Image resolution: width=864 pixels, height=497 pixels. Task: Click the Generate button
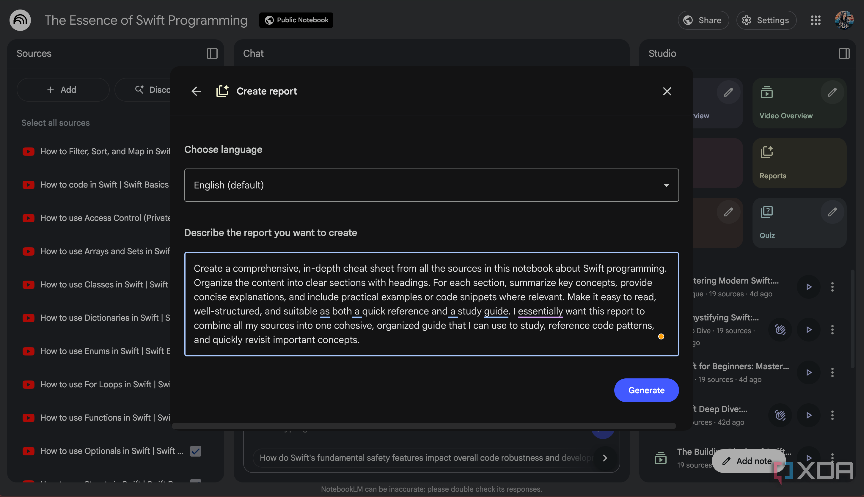(x=646, y=390)
